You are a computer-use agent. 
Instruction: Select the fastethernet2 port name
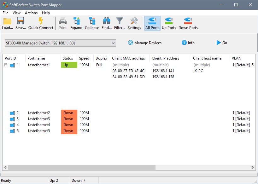39,112
